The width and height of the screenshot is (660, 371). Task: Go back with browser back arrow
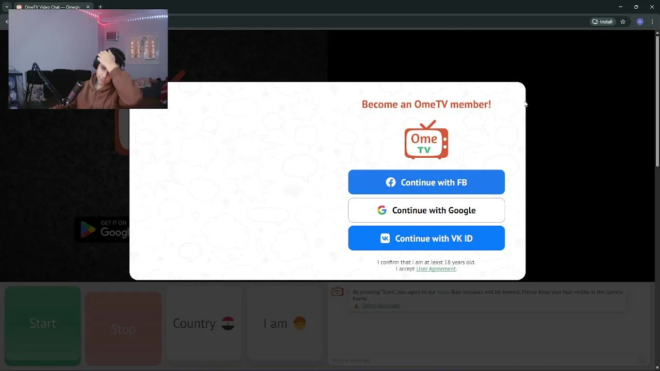tap(6, 22)
